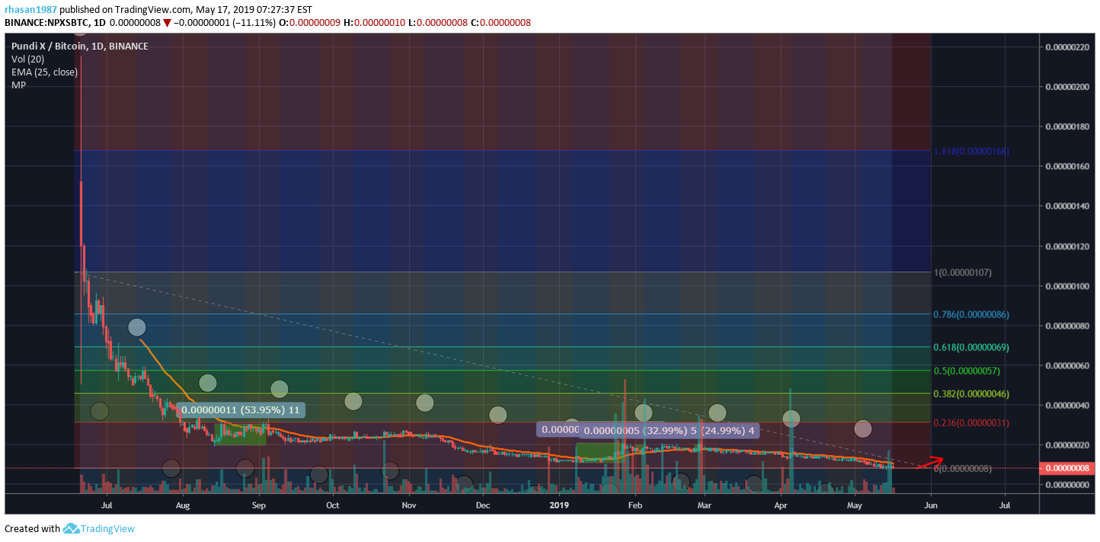Select the 0(0.00000008) Fibonacci level label
The width and height of the screenshot is (1100, 542).
pos(963,468)
